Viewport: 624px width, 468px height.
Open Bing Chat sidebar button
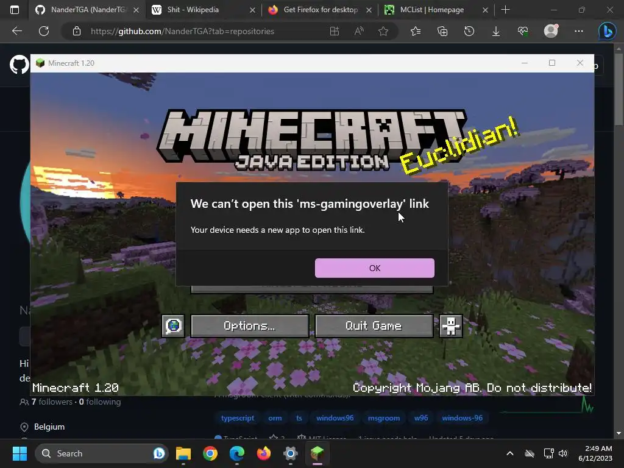click(608, 31)
